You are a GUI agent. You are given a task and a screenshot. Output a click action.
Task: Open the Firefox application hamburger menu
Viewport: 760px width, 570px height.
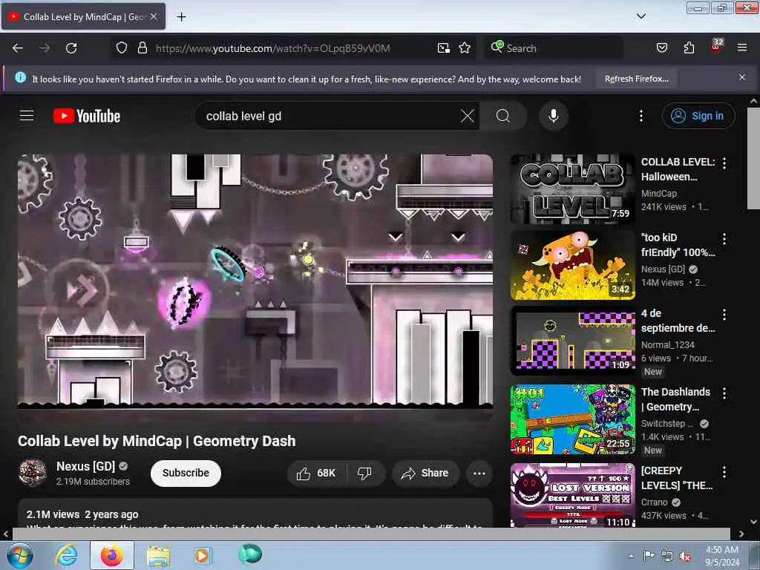tap(742, 48)
